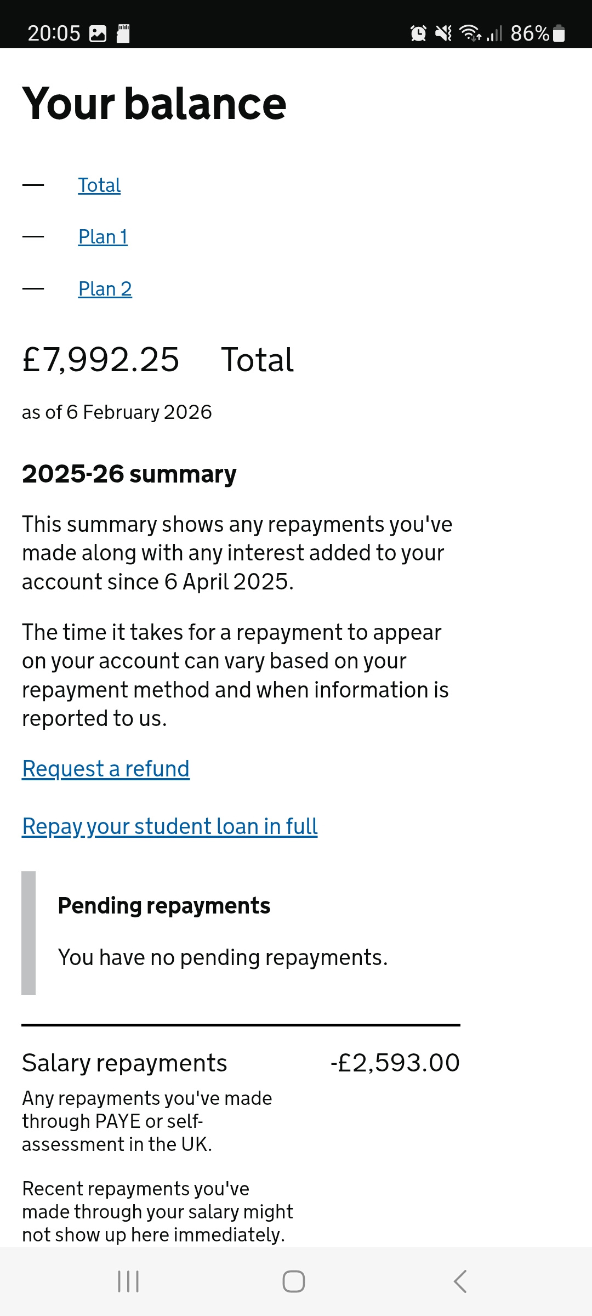Tap the muted sound status icon
This screenshot has width=592, height=1316.
[443, 33]
